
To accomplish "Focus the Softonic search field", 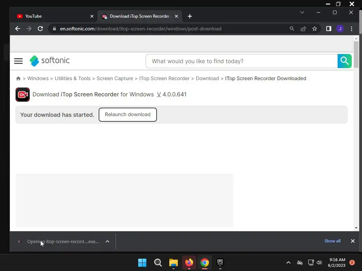I will click(x=242, y=61).
